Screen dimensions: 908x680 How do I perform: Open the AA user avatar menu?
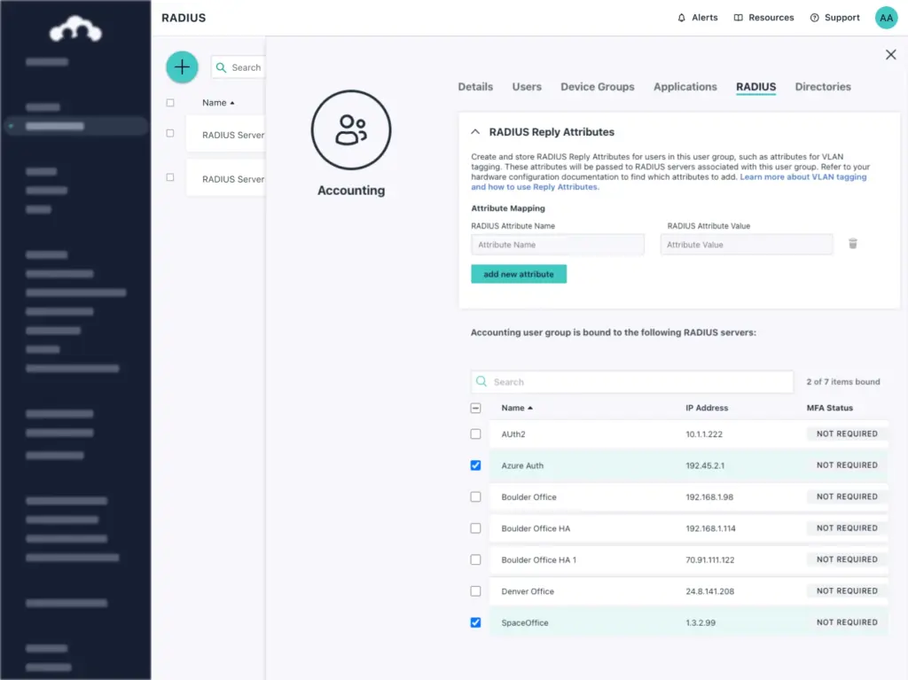coord(886,18)
